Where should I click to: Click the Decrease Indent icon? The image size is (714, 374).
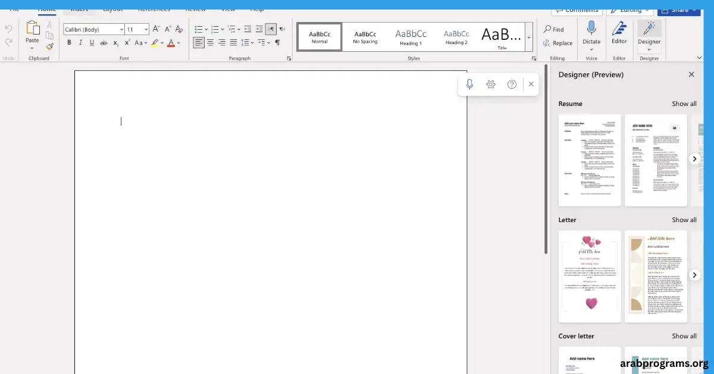click(x=248, y=29)
